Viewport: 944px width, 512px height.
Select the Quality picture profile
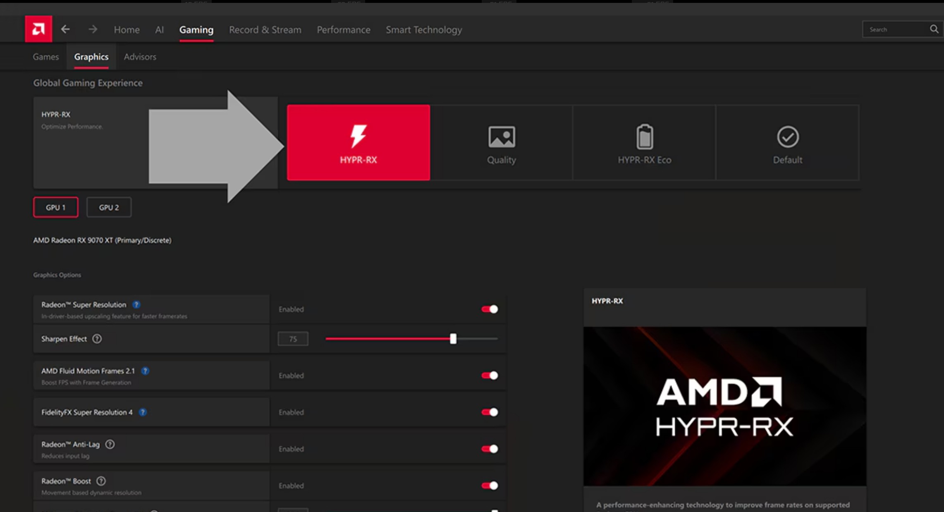[x=501, y=142]
